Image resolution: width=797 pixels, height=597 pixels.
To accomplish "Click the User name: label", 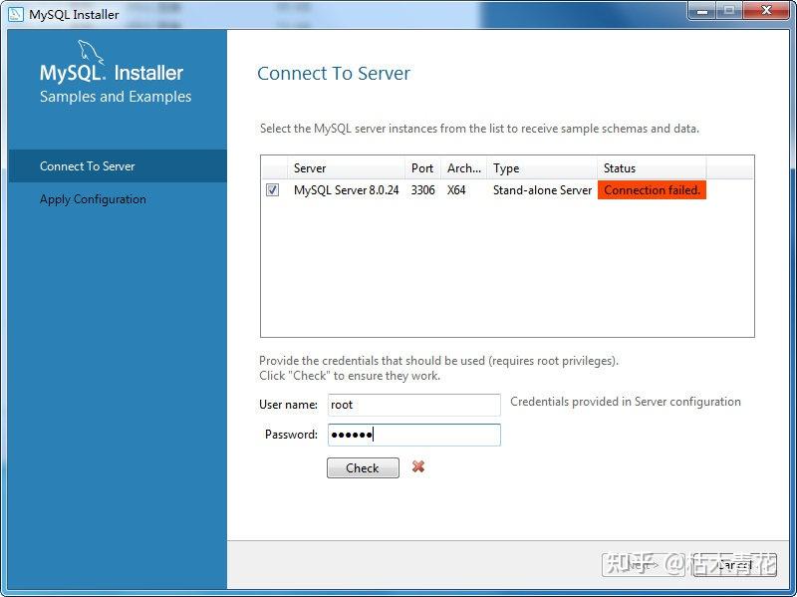I will coord(288,405).
